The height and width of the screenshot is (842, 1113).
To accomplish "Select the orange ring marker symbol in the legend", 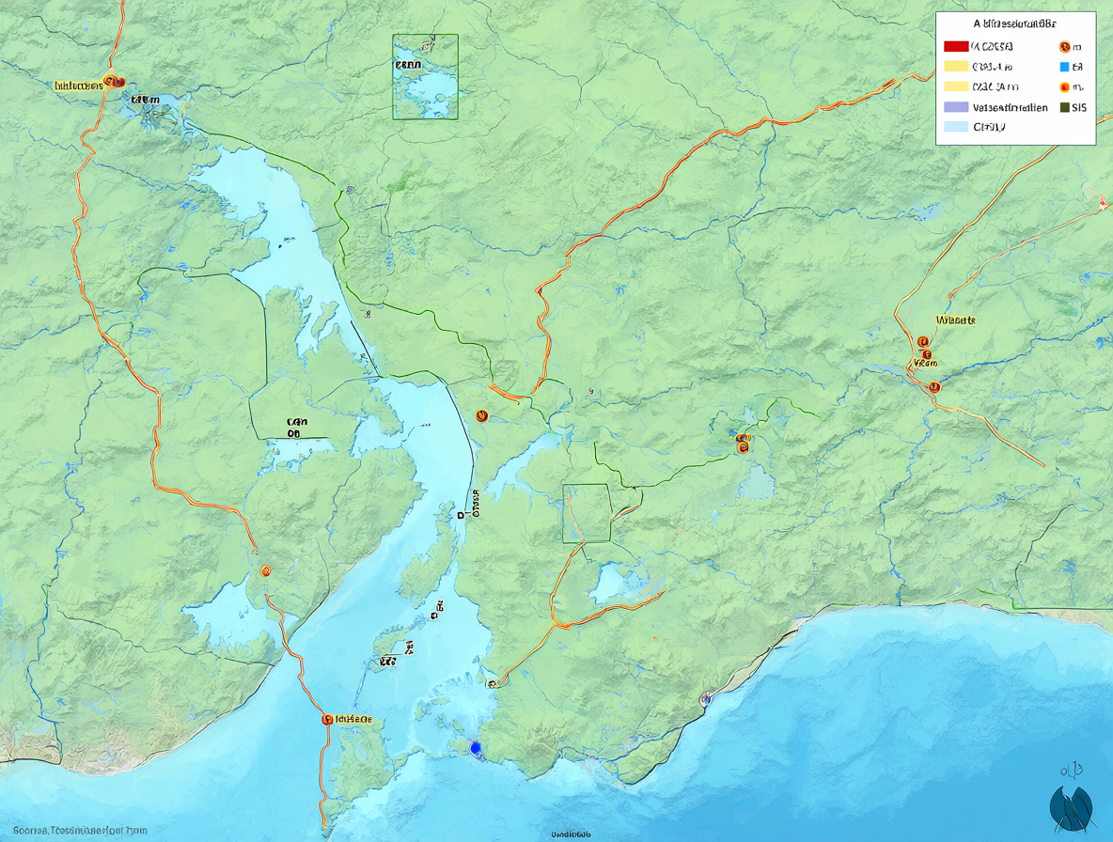I will click(x=1064, y=47).
